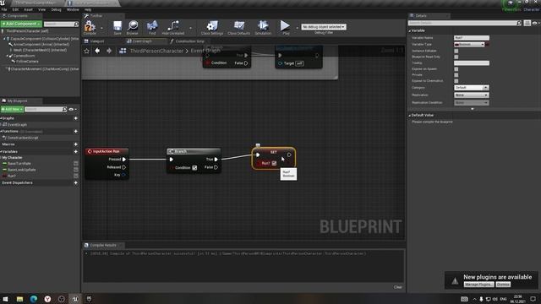This screenshot has width=541, height=304.
Task: Click the Browse toolbar icon
Action: tap(133, 27)
